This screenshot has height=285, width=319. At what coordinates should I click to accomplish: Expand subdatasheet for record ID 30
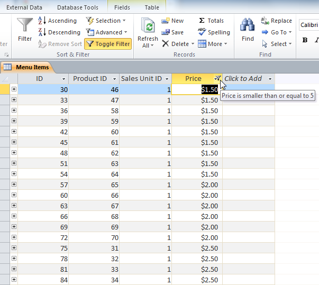click(14, 89)
